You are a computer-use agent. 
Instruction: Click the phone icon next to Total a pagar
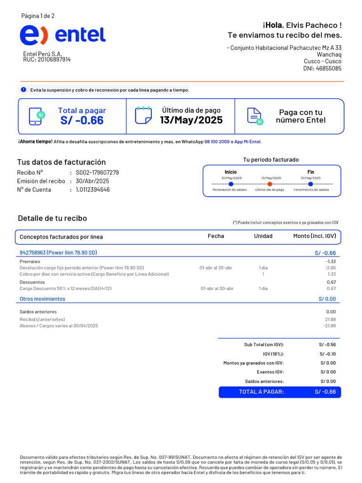point(37,117)
